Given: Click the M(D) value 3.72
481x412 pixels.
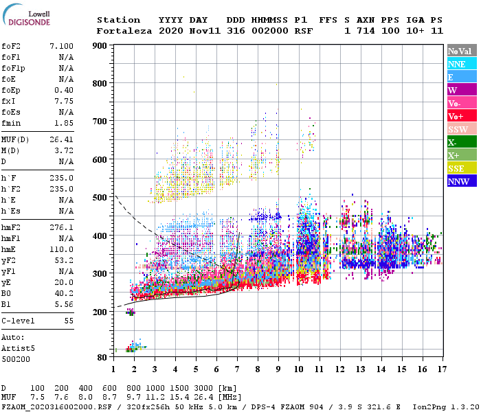Looking at the screenshot, I should [x=64, y=150].
